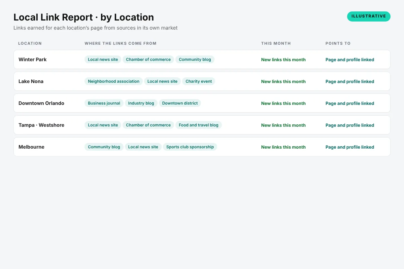Click Local news site tag in Winter Park row
The width and height of the screenshot is (404, 269).
[103, 60]
